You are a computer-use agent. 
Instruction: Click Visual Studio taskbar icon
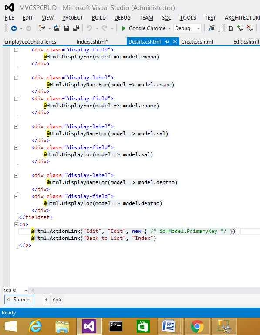click(89, 326)
